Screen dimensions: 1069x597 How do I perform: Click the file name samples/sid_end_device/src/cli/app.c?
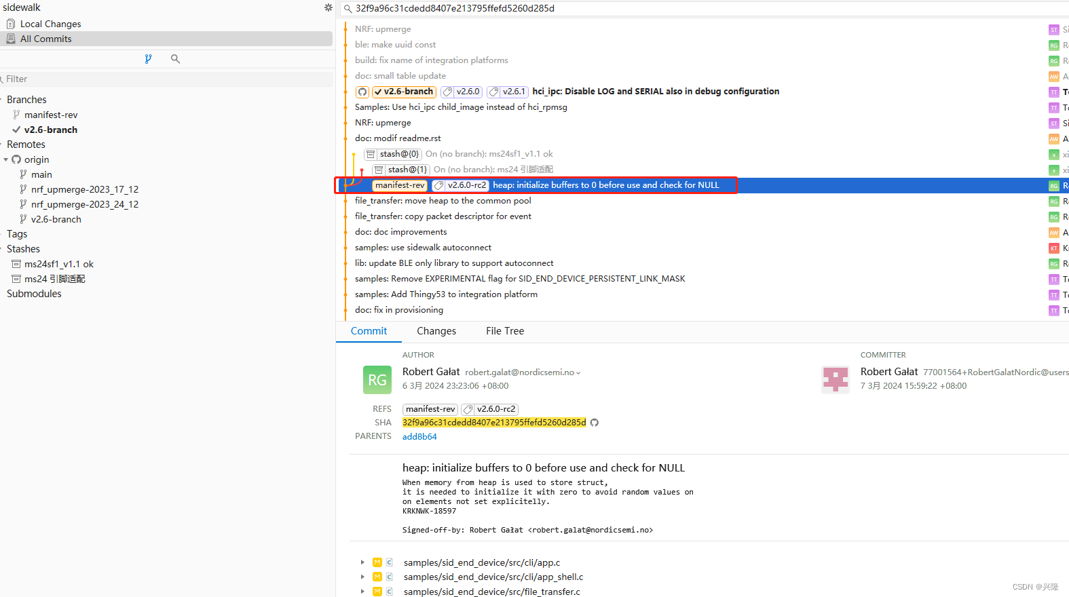pos(482,562)
